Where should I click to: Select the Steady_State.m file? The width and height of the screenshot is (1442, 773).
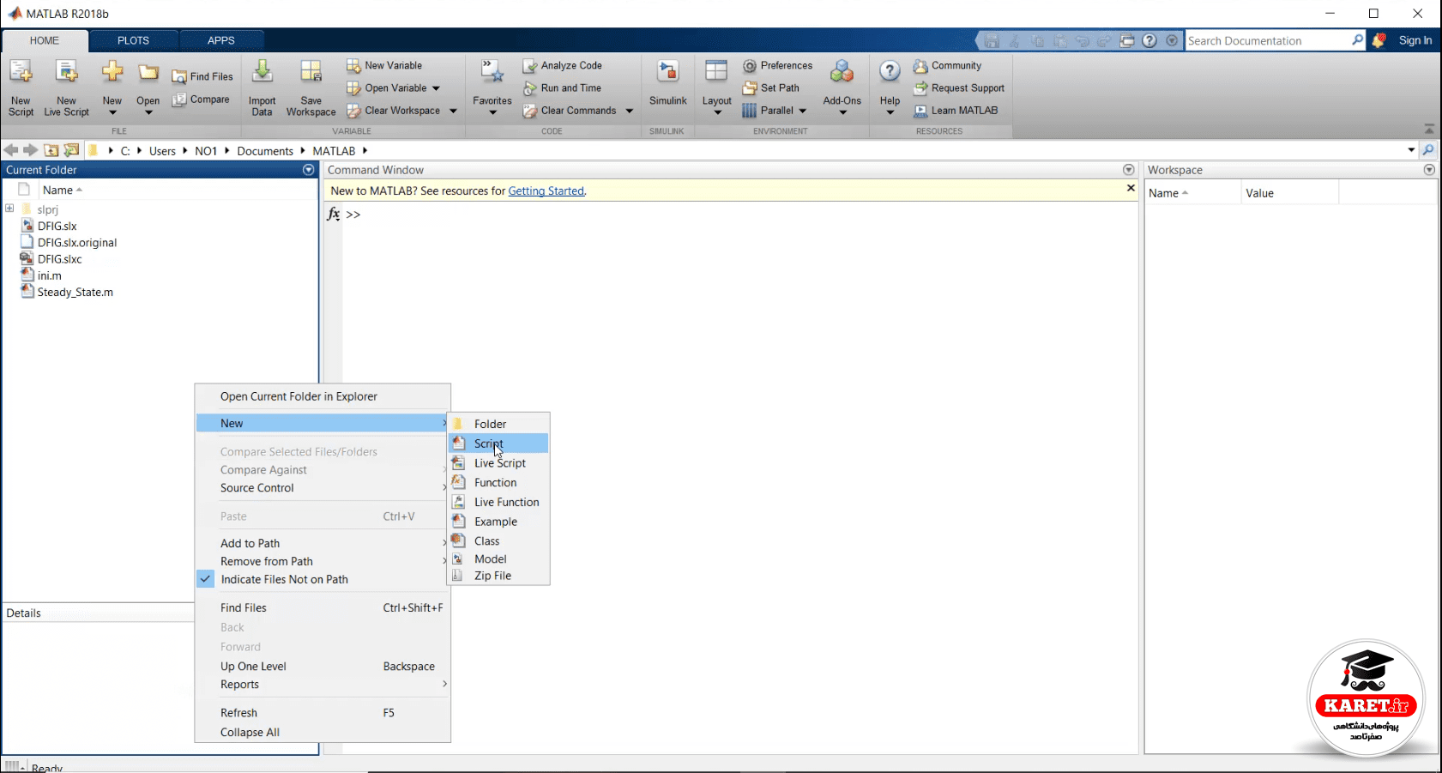click(x=75, y=292)
